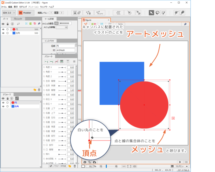This screenshot has height=172, width=215.
Task: Delete key with crossed-out parameter icon
Action: (56, 62)
